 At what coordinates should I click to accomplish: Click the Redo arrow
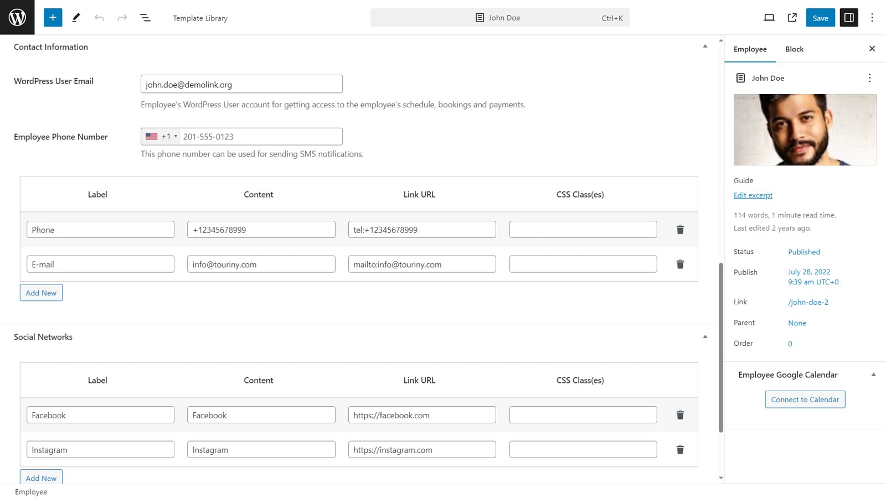tap(122, 18)
